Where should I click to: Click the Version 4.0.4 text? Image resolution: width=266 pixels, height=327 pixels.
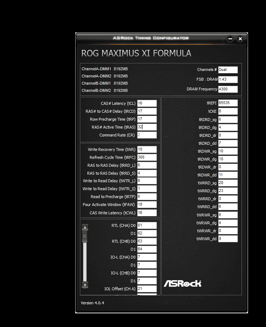tap(93, 303)
